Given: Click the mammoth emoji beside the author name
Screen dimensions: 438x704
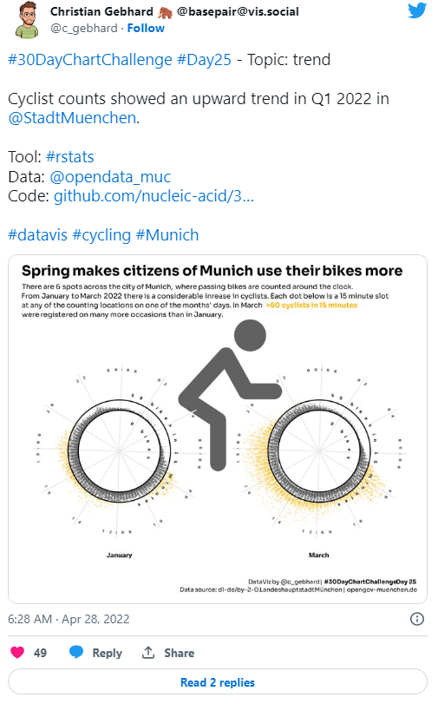Looking at the screenshot, I should 165,12.
